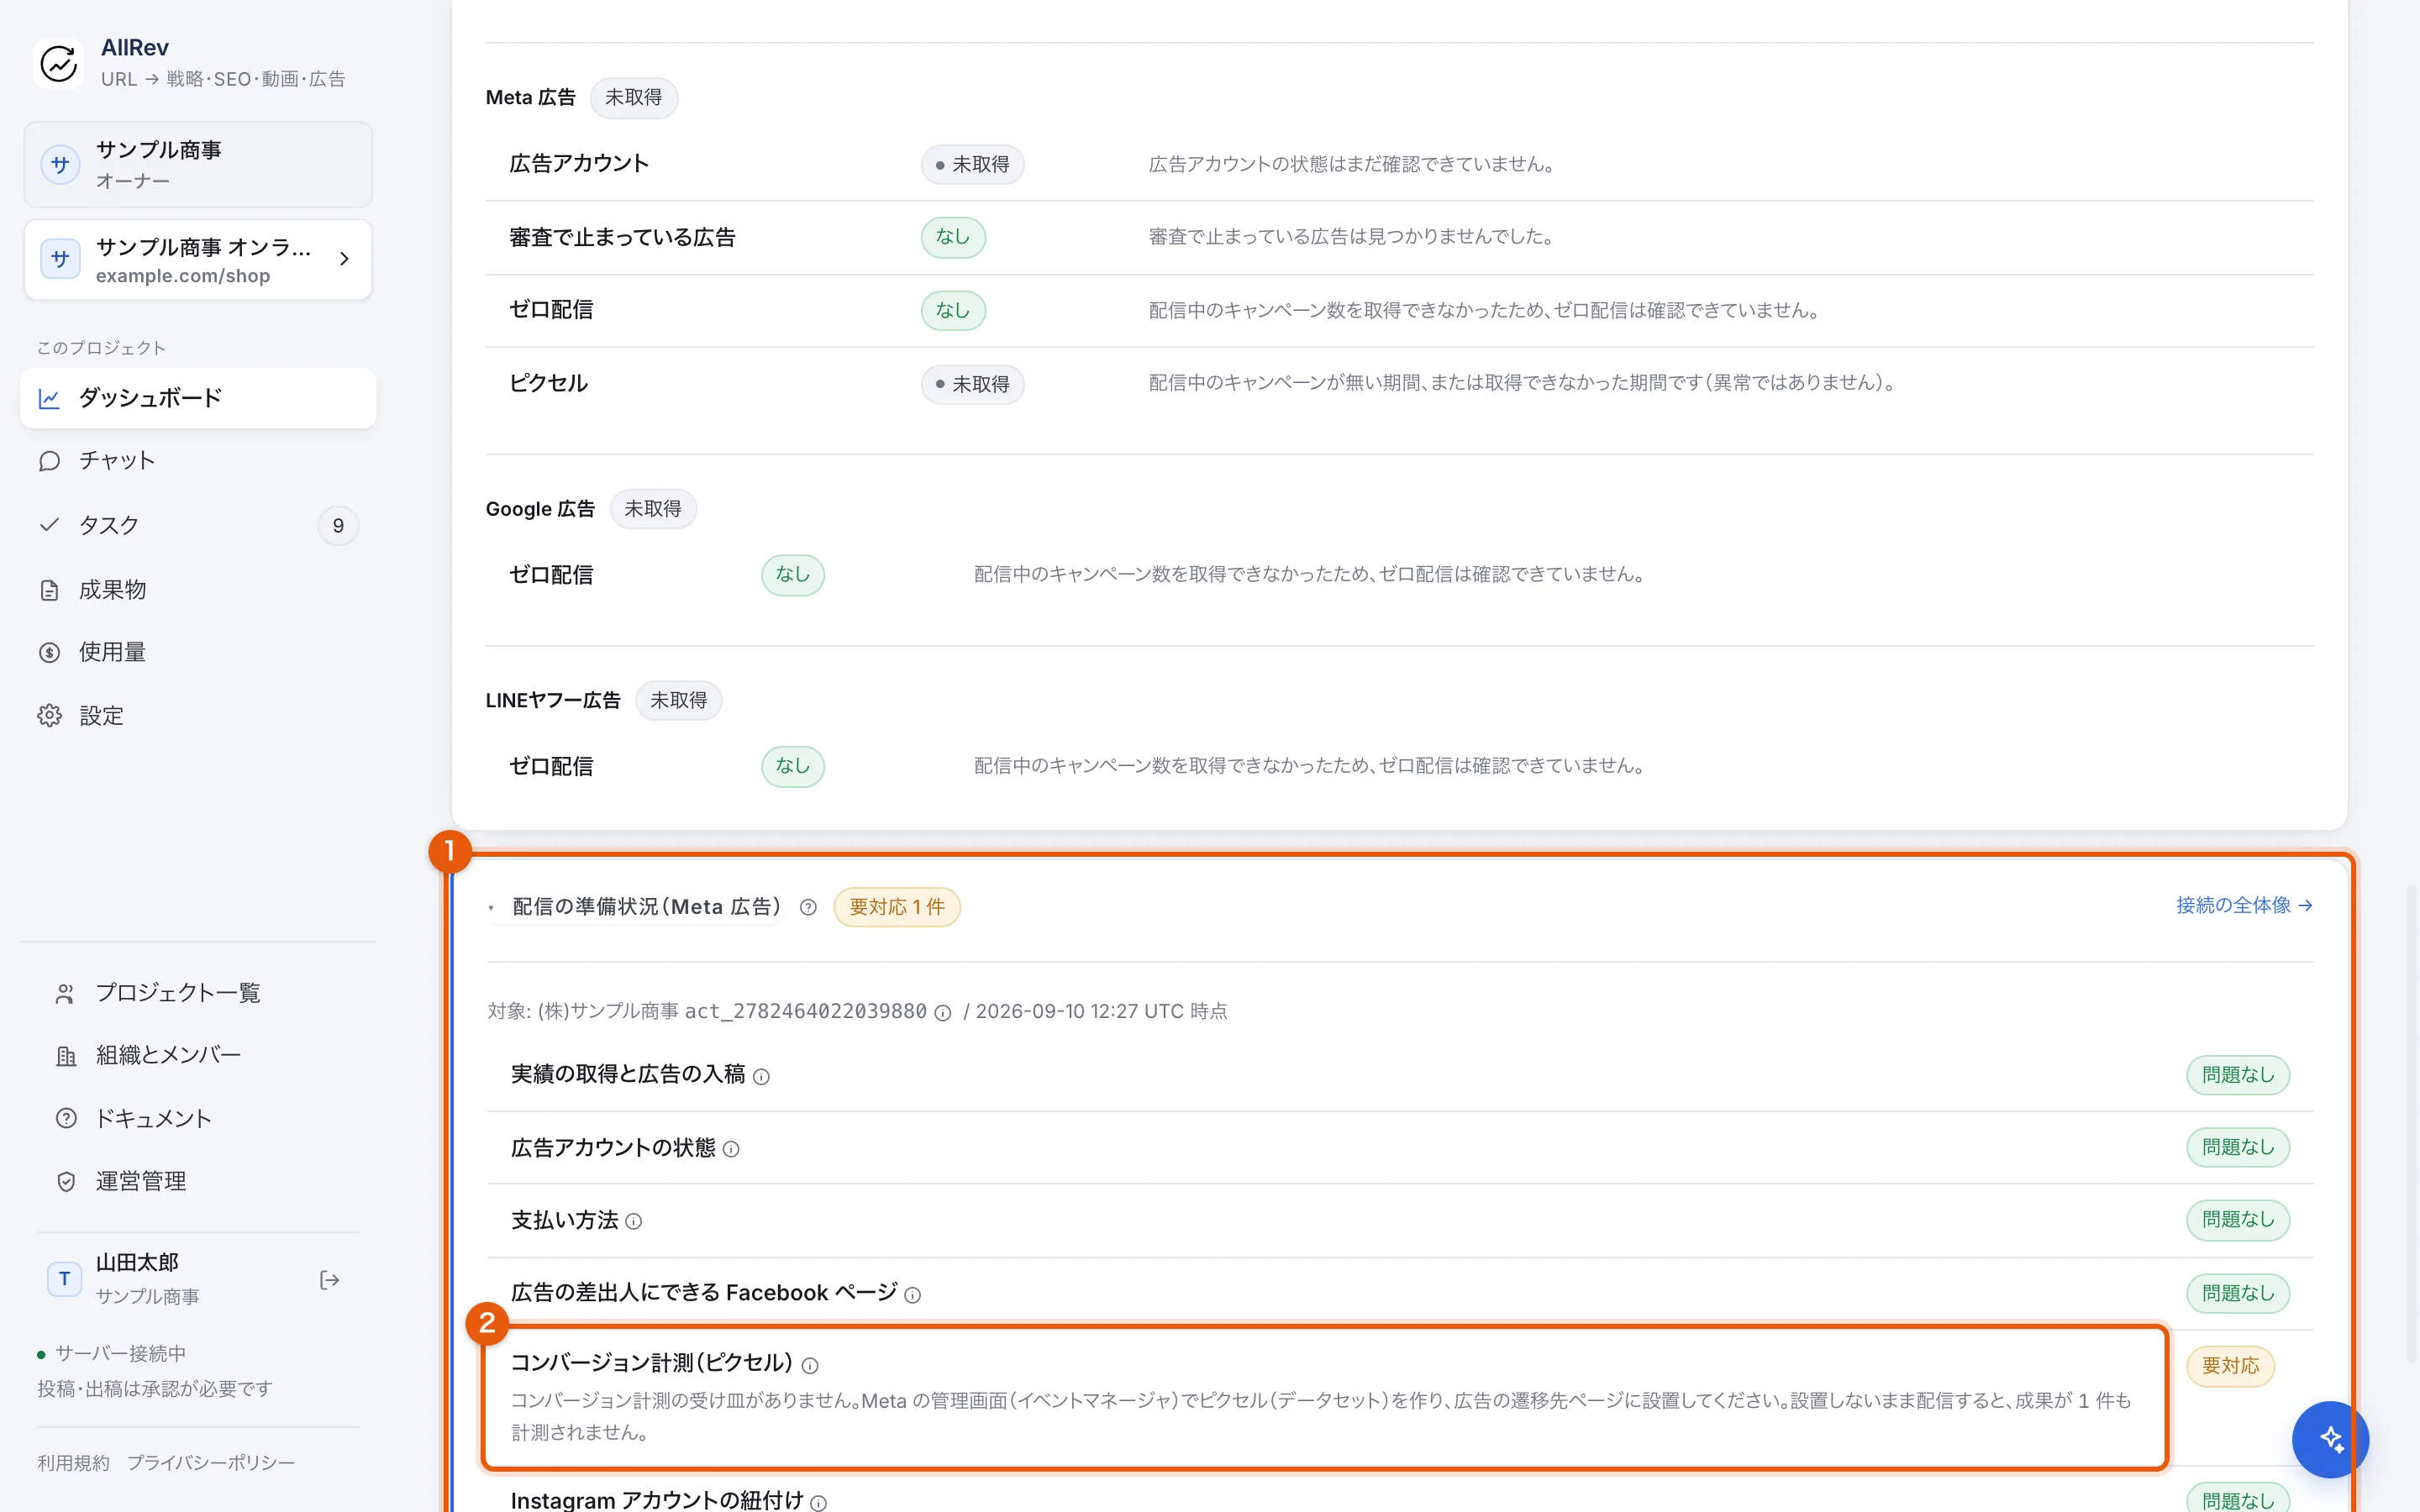The height and width of the screenshot is (1512, 2420).
Task: Click help icon next to 配信の準備状況 title
Action: pos(808,908)
